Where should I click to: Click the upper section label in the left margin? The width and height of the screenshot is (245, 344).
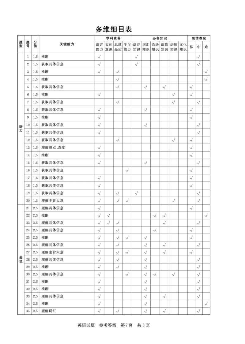[x=21, y=128]
